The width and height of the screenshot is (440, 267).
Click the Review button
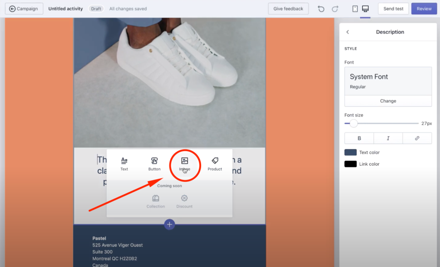pyautogui.click(x=424, y=9)
